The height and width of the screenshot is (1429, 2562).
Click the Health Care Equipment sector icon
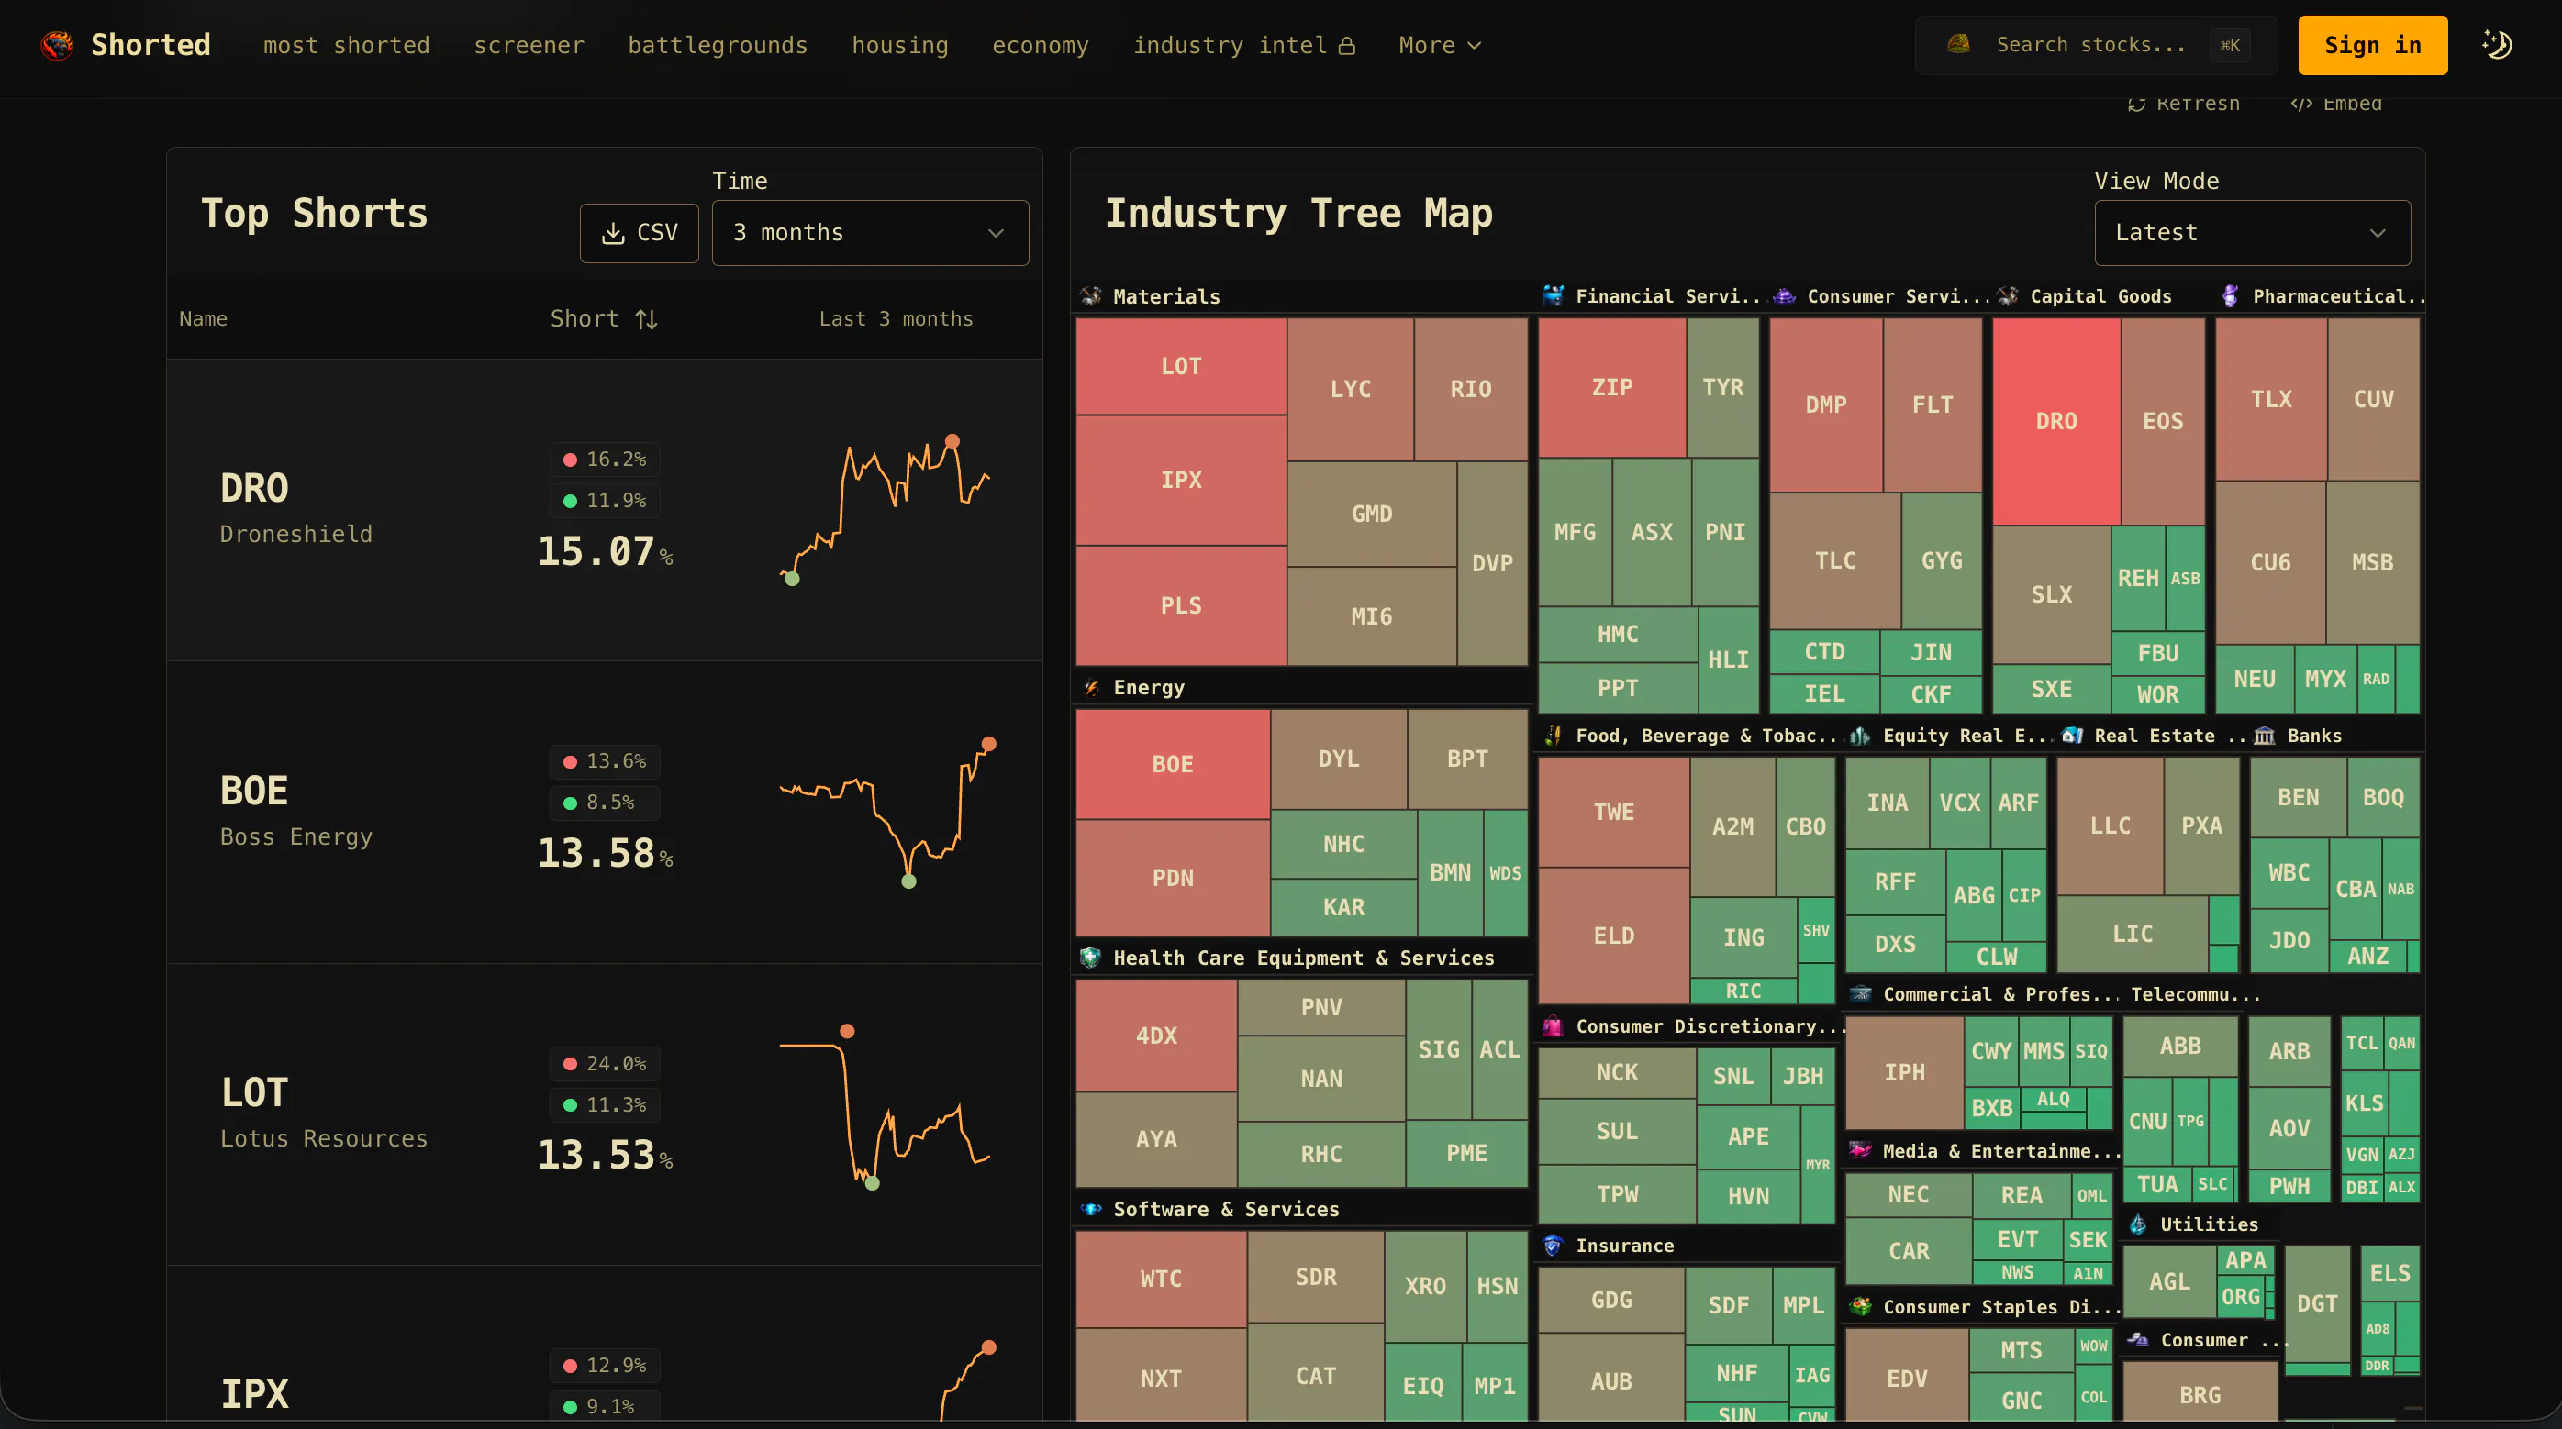1091,958
